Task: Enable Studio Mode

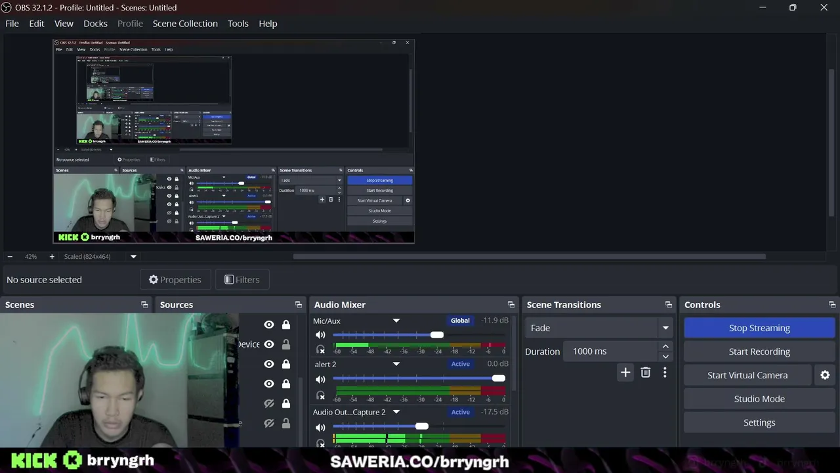Action: (759, 399)
